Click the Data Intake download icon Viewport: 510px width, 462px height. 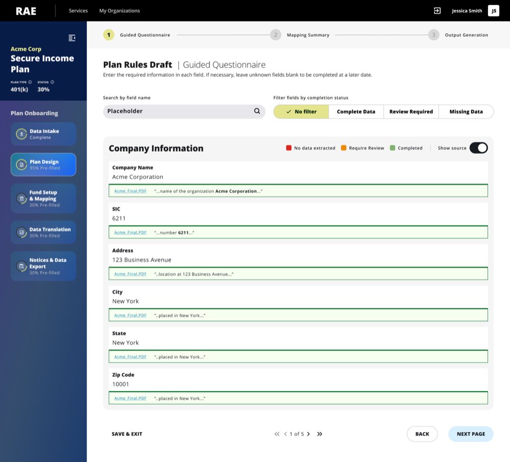[x=21, y=134]
